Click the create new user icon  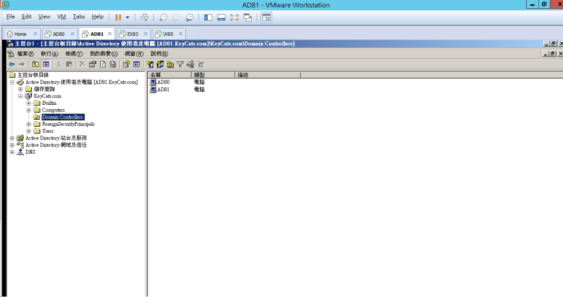pyautogui.click(x=150, y=64)
